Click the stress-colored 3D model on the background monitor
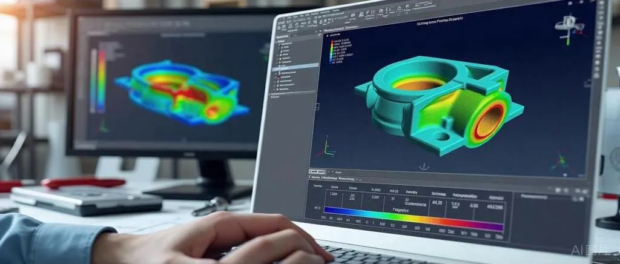This screenshot has width=620, height=264. coord(182,92)
